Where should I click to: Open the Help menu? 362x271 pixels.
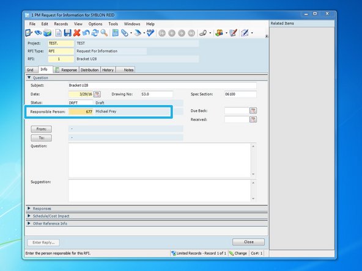point(150,24)
